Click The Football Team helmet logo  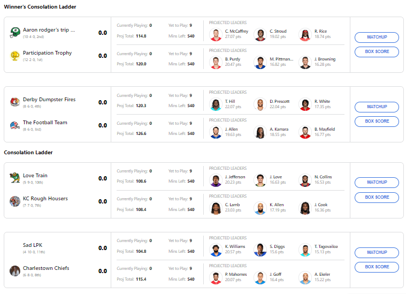[x=15, y=125]
